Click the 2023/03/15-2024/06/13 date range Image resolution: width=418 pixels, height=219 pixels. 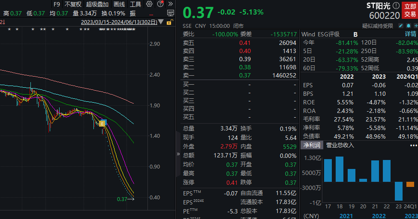(119, 22)
